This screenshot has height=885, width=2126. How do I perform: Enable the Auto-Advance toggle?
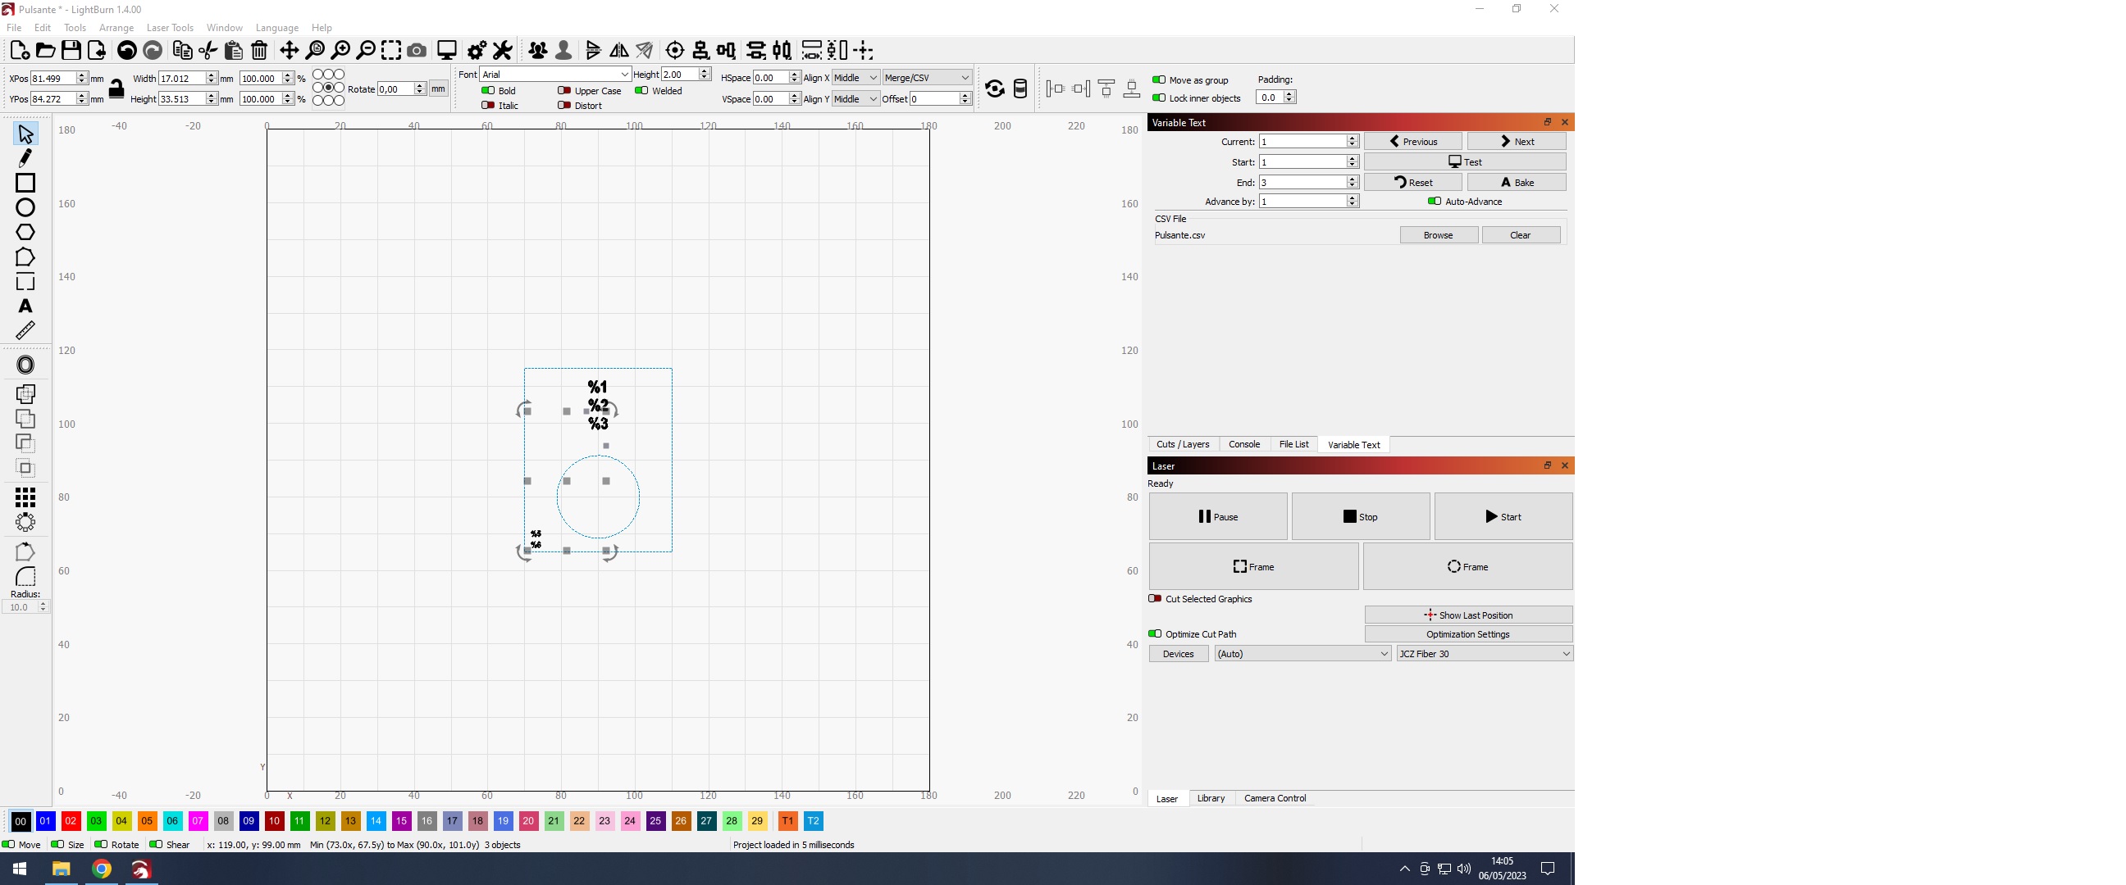coord(1435,201)
